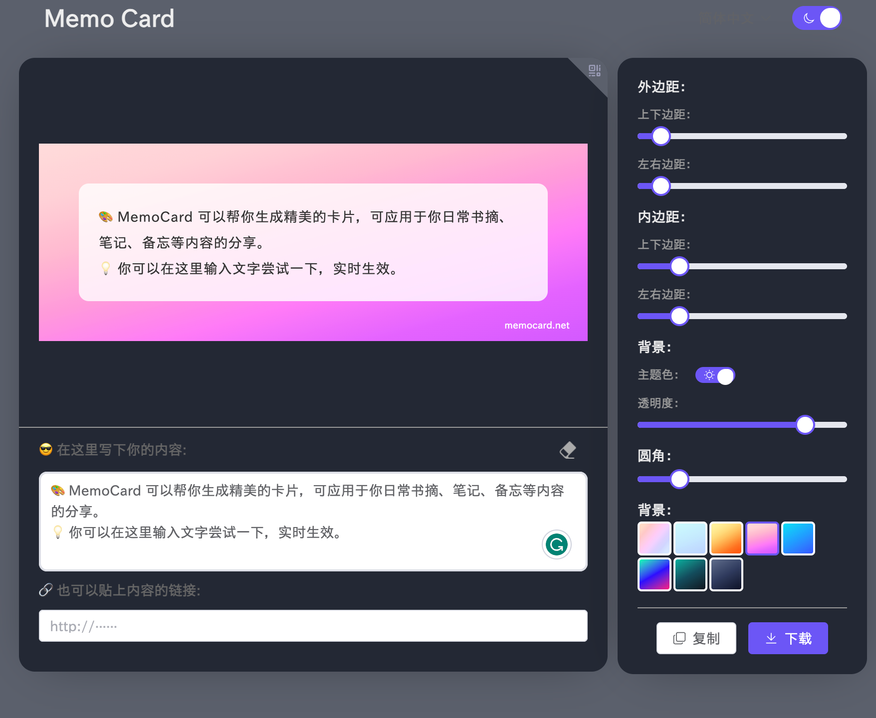The height and width of the screenshot is (718, 876).
Task: Select the pastel pink-lavender background swatch
Action: point(655,538)
